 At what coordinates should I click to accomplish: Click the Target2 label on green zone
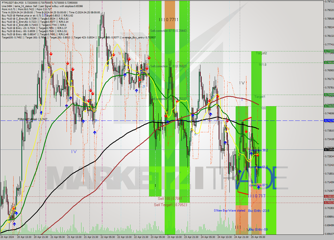point(261,53)
